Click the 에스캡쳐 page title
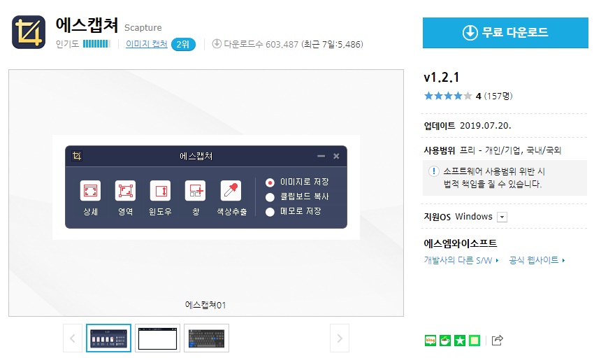This screenshot has width=608, height=358. coord(87,25)
